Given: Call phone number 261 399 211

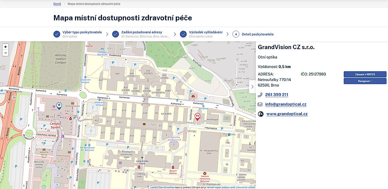Looking at the screenshot, I should coord(277,94).
